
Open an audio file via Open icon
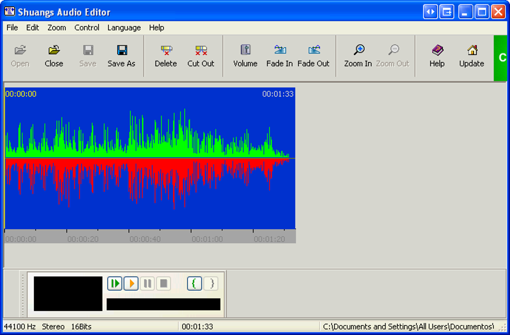(x=20, y=56)
